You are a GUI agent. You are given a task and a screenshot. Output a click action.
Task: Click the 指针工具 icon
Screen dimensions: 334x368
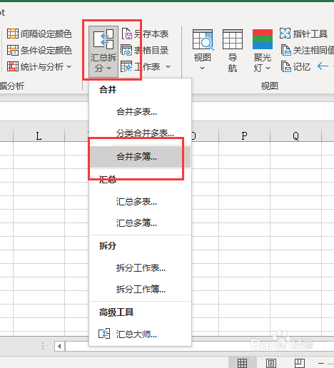tap(285, 34)
